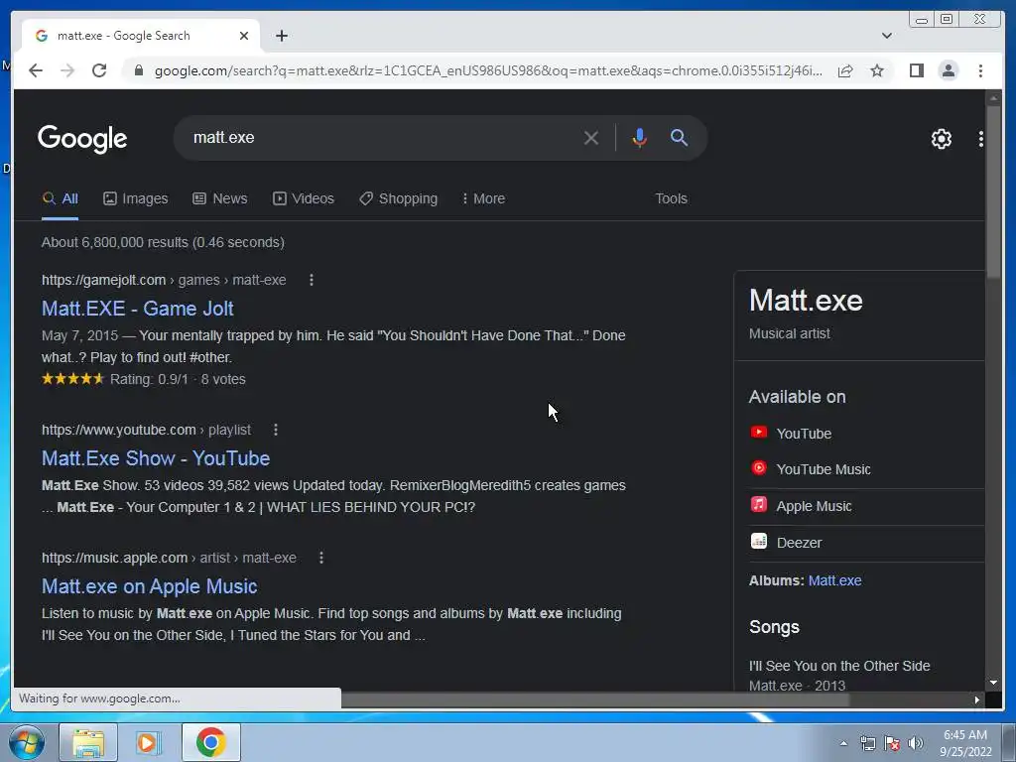Expand the More search filters menu
The width and height of the screenshot is (1016, 762).
(483, 198)
